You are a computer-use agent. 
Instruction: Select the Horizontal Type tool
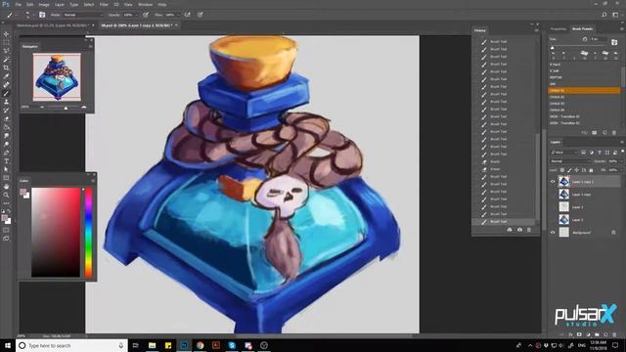pyautogui.click(x=6, y=160)
